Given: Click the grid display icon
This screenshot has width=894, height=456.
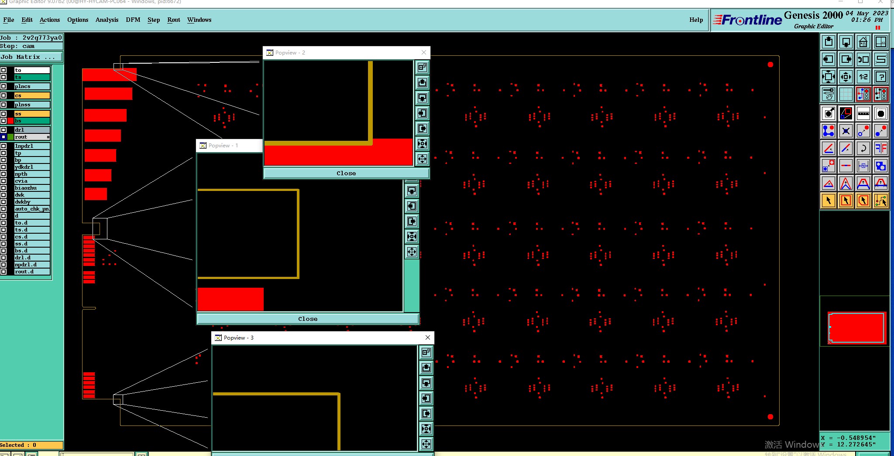Looking at the screenshot, I should 846,94.
